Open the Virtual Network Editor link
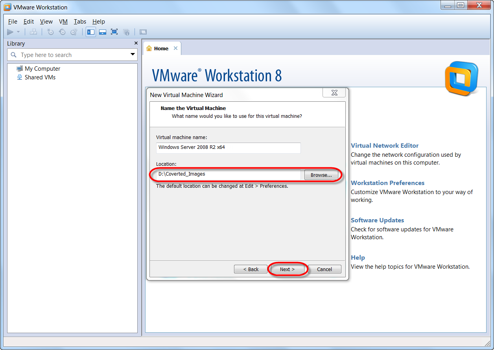The image size is (494, 350). (385, 145)
